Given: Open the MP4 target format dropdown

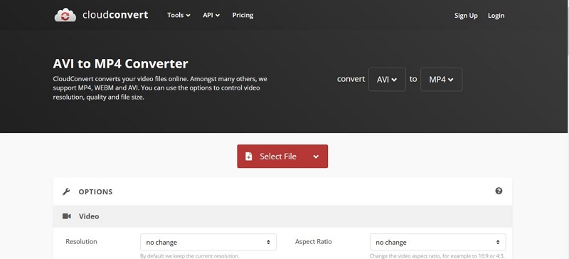Looking at the screenshot, I should point(441,80).
